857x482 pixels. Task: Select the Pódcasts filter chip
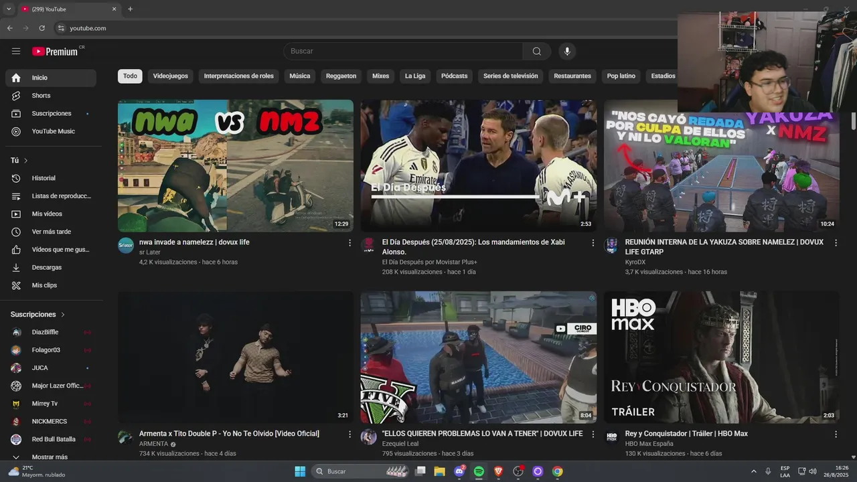click(x=455, y=76)
